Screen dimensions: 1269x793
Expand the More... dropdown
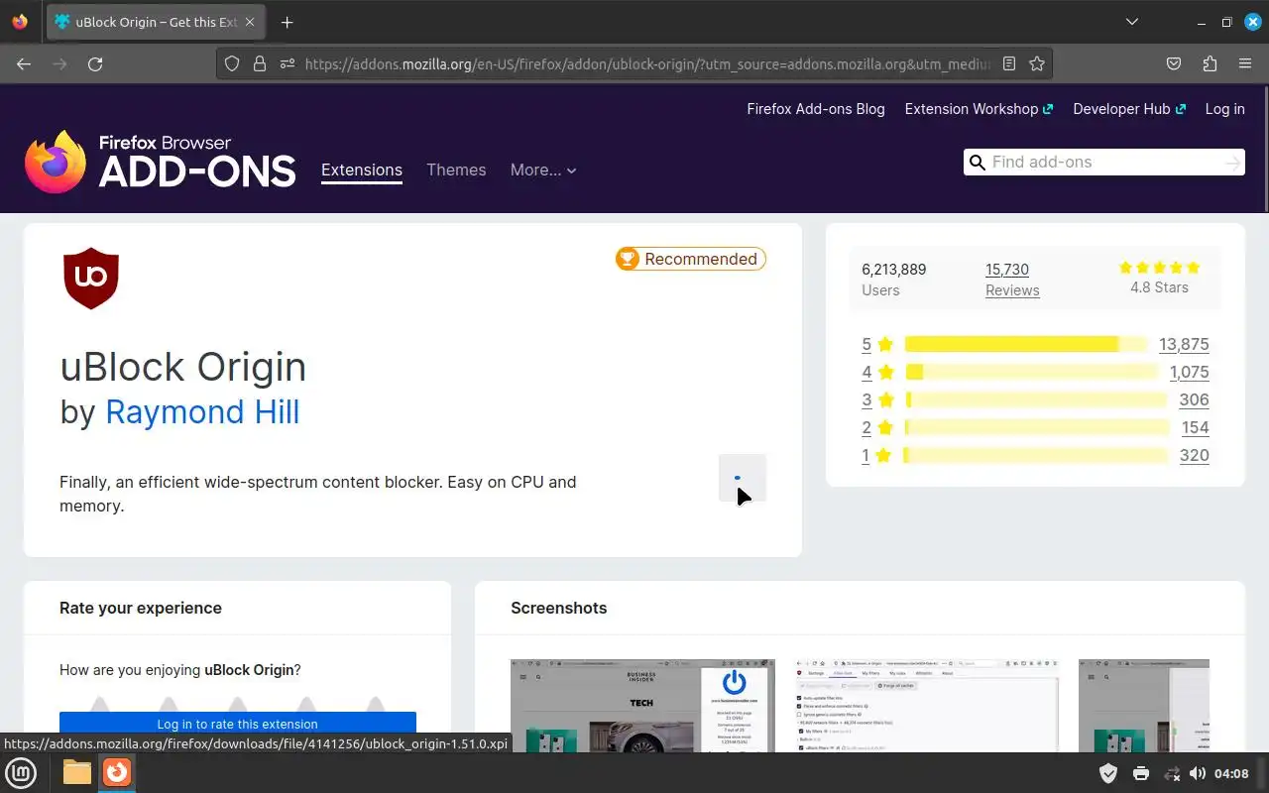click(543, 170)
